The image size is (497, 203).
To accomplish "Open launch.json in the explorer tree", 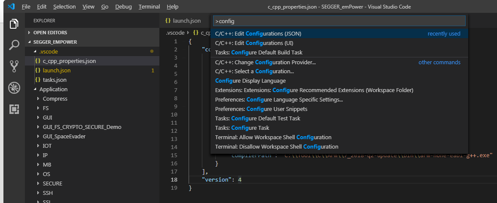I will (x=92, y=71).
